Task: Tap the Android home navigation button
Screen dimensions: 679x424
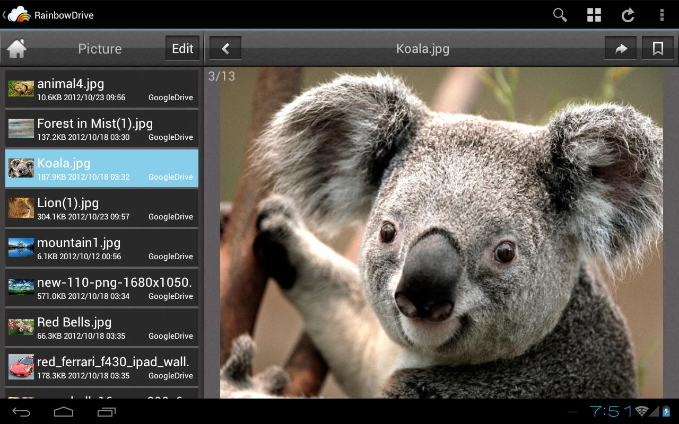Action: (64, 412)
